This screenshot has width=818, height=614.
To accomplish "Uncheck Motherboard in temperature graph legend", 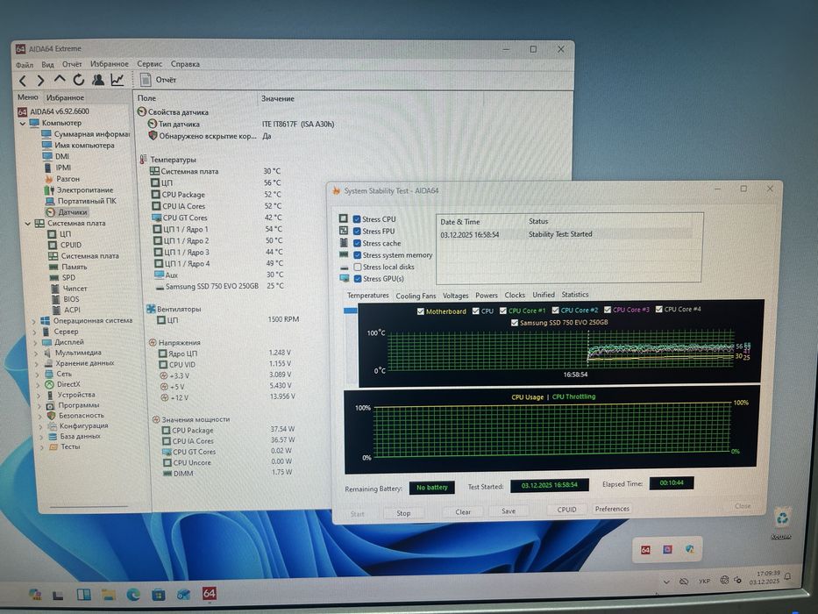I will click(421, 311).
